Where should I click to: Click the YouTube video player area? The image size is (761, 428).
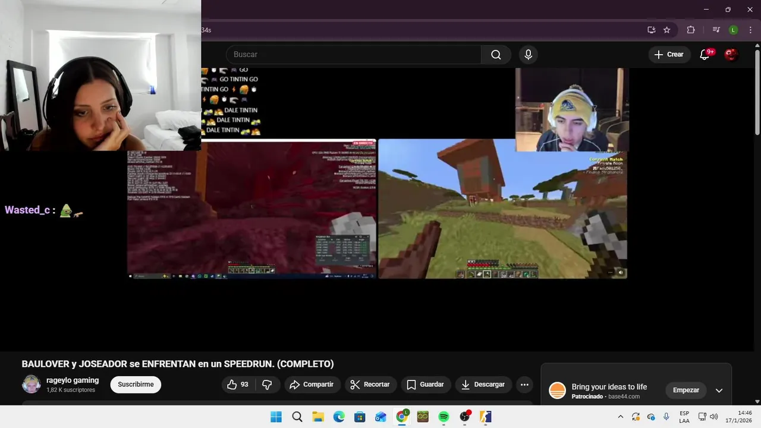pos(378,208)
